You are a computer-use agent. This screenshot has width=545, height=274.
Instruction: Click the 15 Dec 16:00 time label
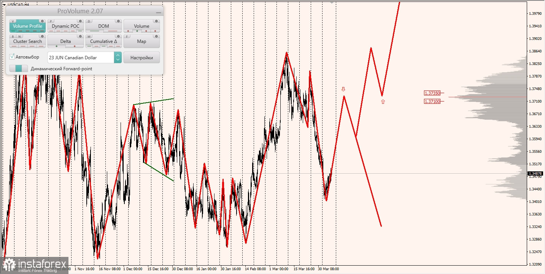159,269
